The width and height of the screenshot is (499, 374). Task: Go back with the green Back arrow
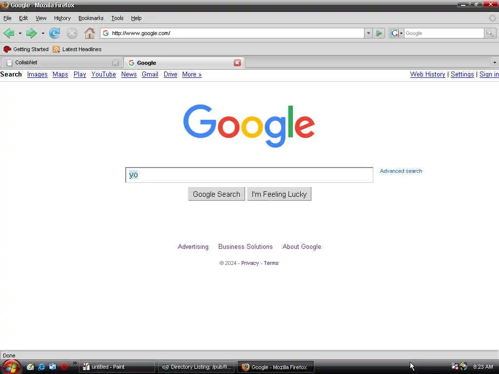pyautogui.click(x=9, y=33)
